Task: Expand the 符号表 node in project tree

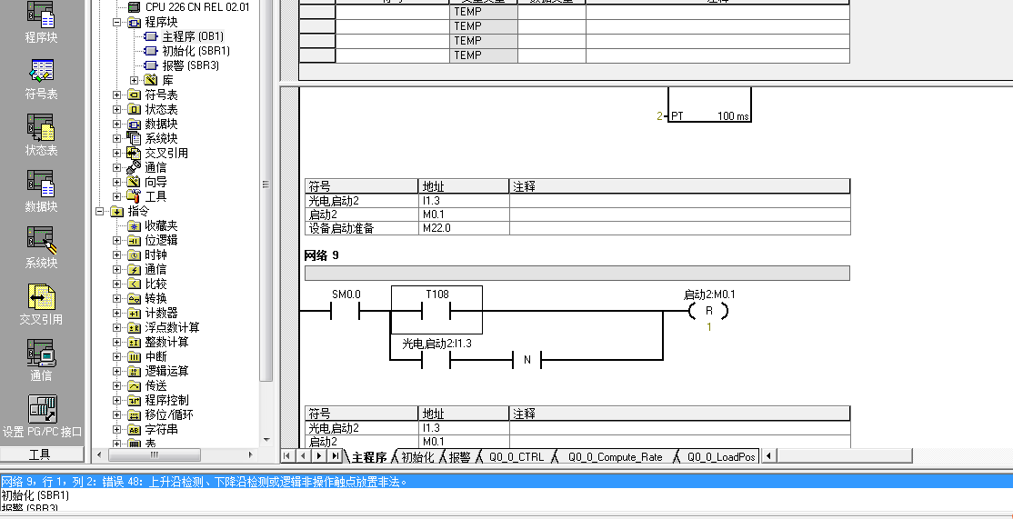Action: 116,95
